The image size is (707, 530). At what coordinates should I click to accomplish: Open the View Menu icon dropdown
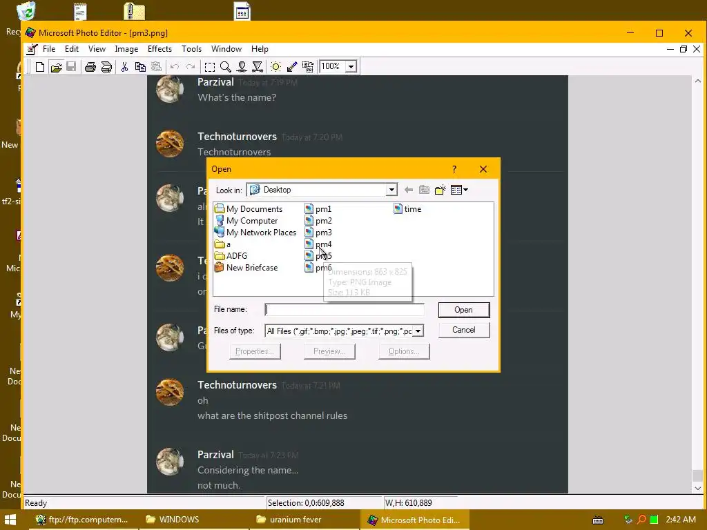click(x=459, y=190)
